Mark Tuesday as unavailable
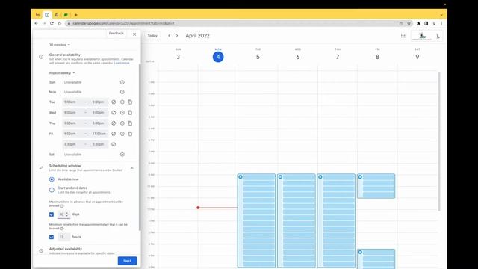The width and height of the screenshot is (478, 269). [114, 102]
